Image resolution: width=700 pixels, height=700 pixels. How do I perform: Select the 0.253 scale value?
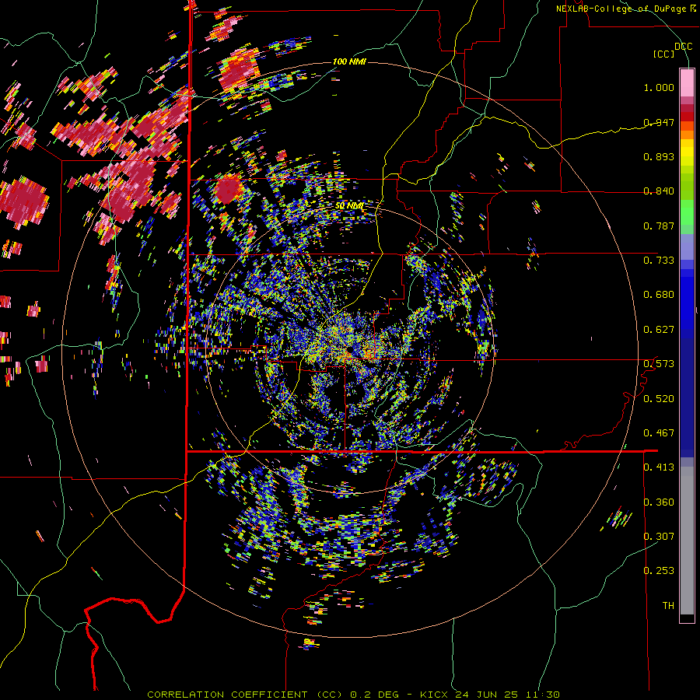(659, 571)
